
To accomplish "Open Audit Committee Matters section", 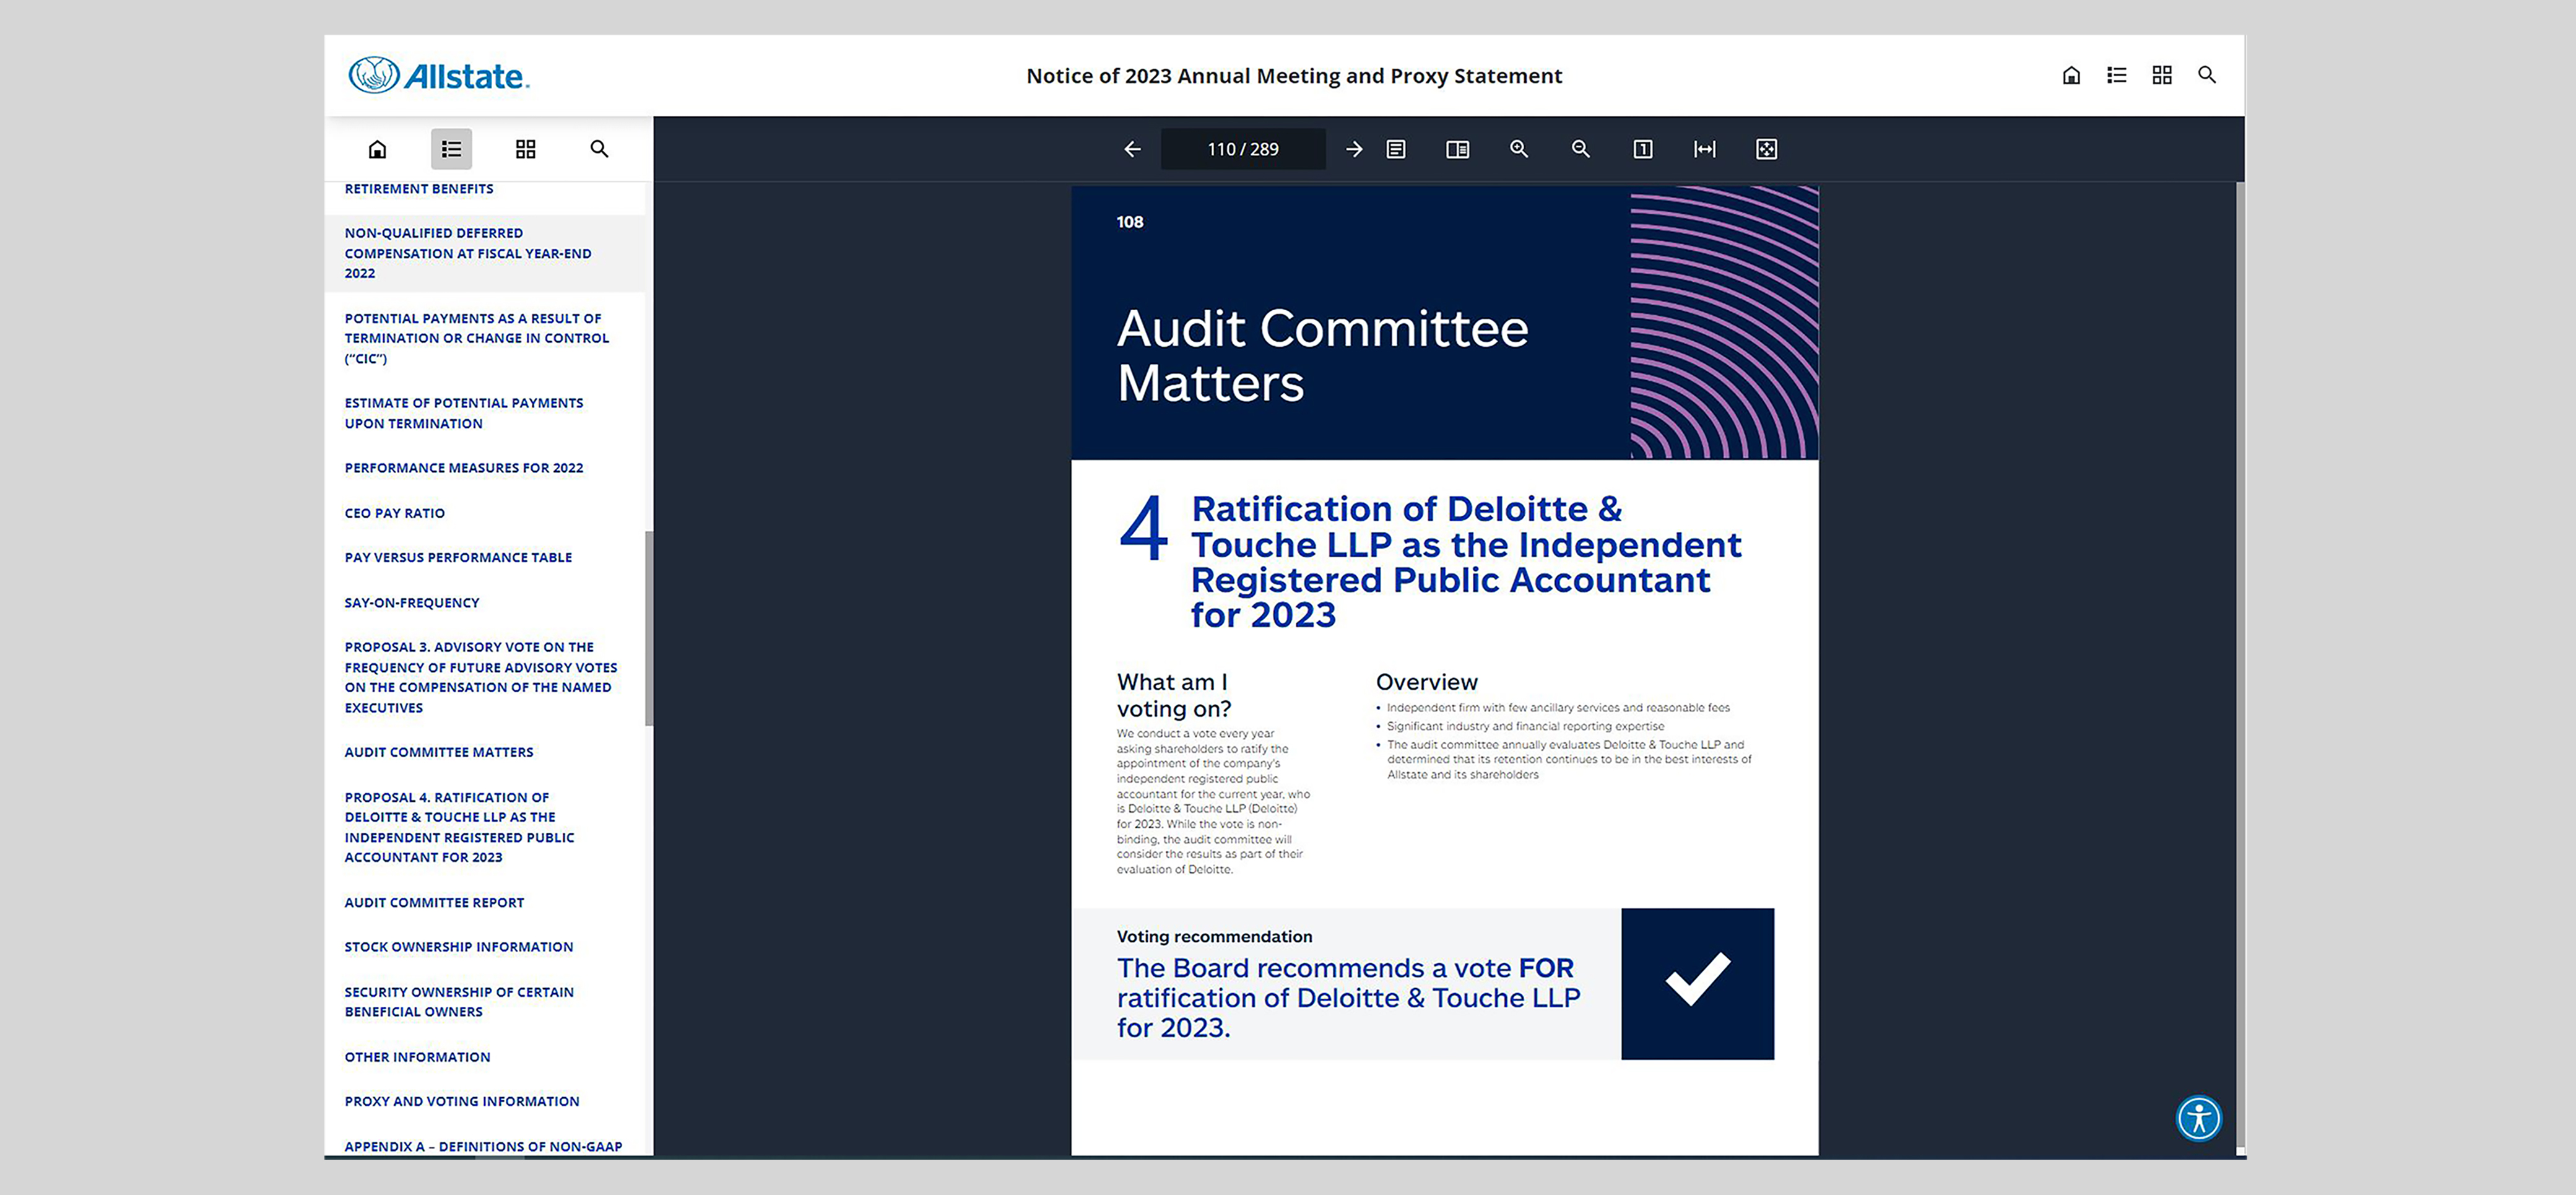I will click(439, 752).
